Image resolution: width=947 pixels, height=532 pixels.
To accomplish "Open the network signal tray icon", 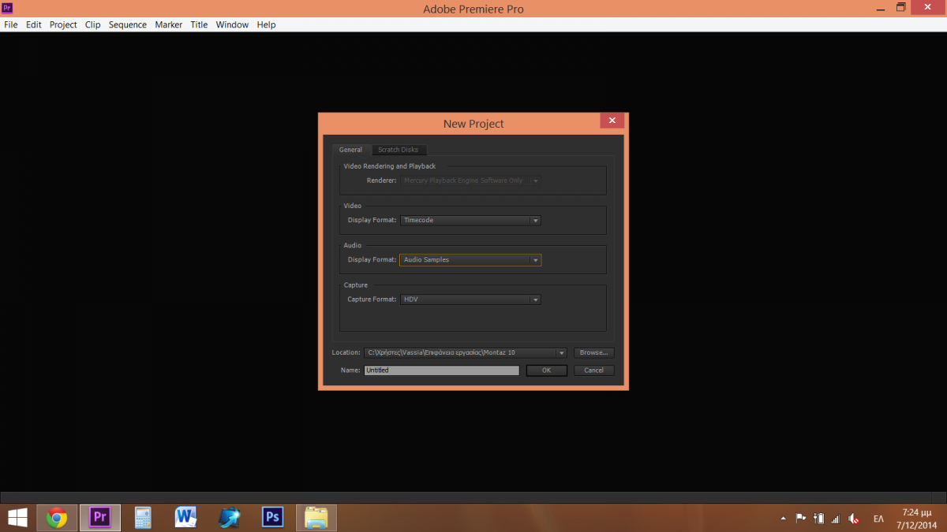I will [x=836, y=519].
